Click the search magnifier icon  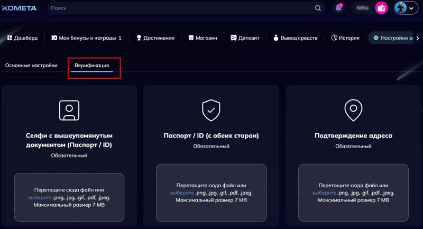pos(318,8)
